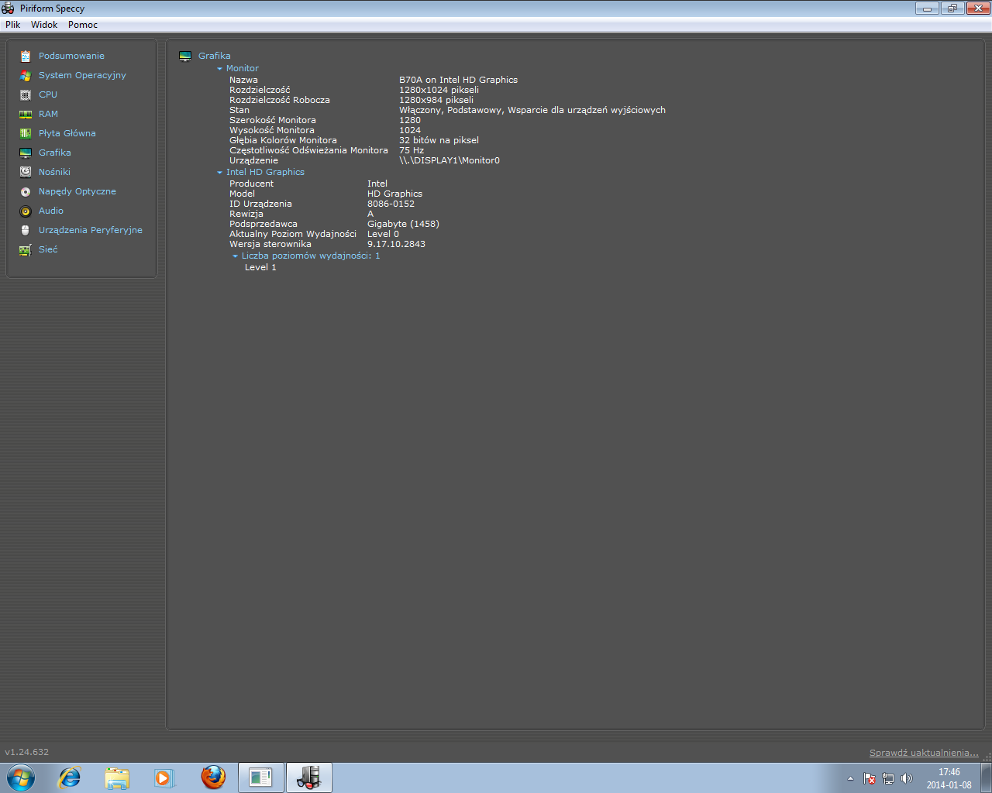Open Urządzenia Peryferyjne section label
The width and height of the screenshot is (992, 793).
91,230
